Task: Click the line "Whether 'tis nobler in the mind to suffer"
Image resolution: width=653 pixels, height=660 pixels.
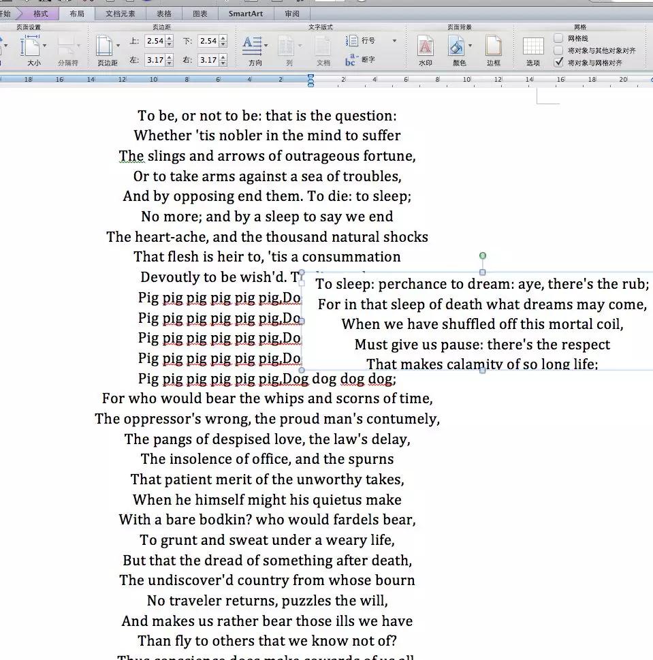Action: (267, 136)
